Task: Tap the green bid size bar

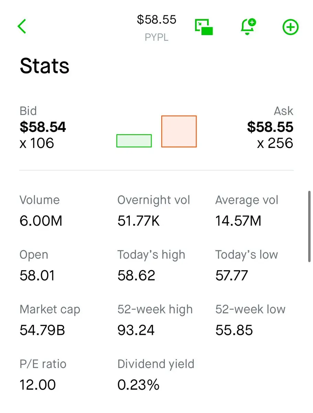Action: [134, 141]
